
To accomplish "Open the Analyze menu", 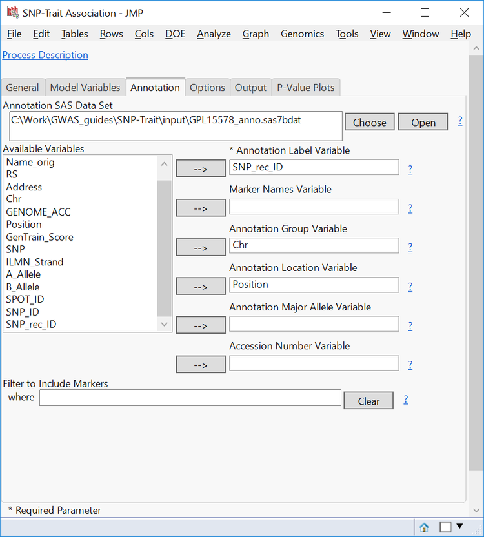I will [x=214, y=34].
